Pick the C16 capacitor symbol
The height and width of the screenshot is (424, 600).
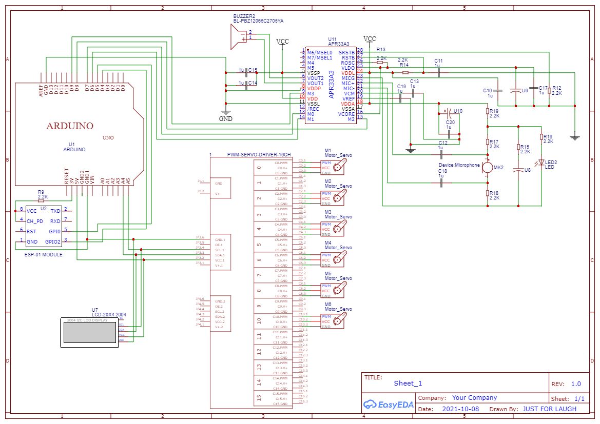[497, 91]
